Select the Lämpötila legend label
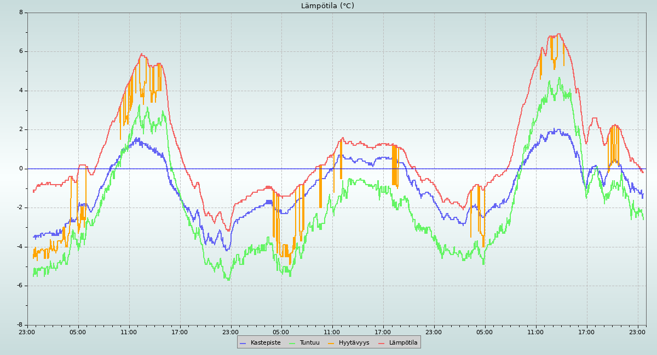 (403, 343)
